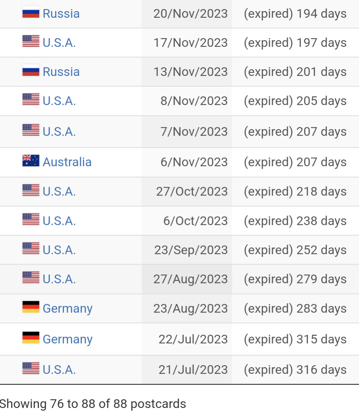Select the 23/Sep/2023 date cell

click(x=187, y=250)
